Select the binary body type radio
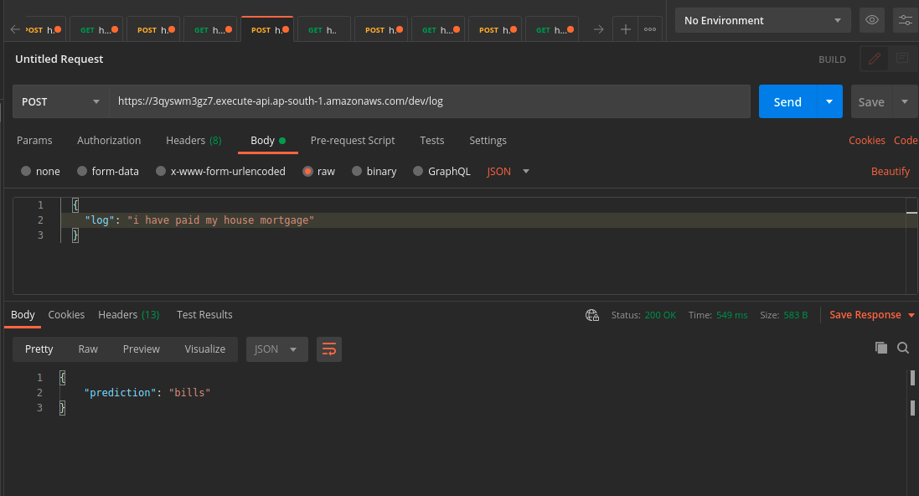 click(x=357, y=172)
